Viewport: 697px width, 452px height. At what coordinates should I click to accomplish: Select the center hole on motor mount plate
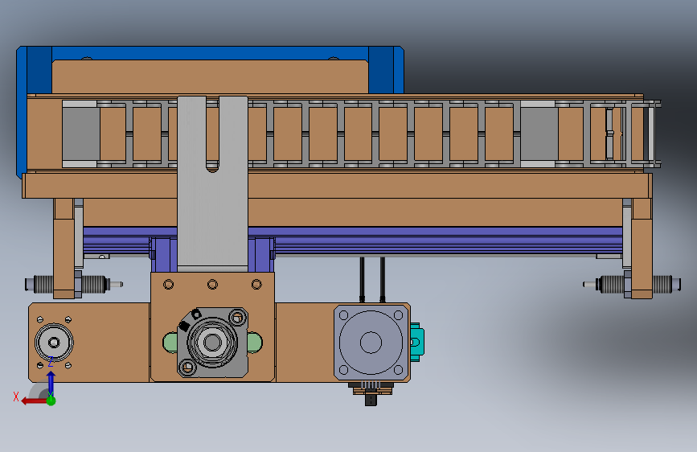coord(212,284)
